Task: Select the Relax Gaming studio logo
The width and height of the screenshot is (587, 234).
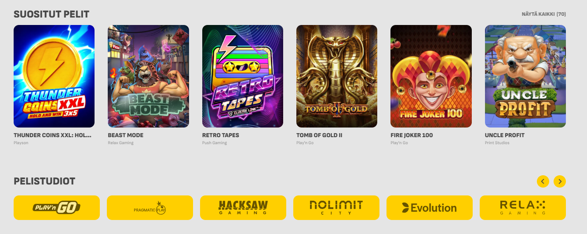Action: (x=523, y=208)
